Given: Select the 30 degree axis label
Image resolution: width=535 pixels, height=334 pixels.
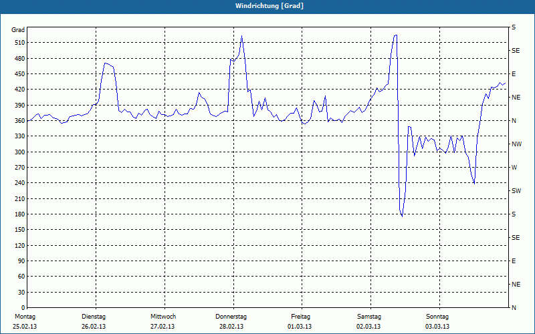Looking at the screenshot, I should [21, 293].
